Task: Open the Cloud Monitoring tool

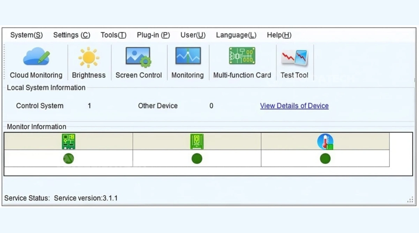Action: tap(36, 62)
